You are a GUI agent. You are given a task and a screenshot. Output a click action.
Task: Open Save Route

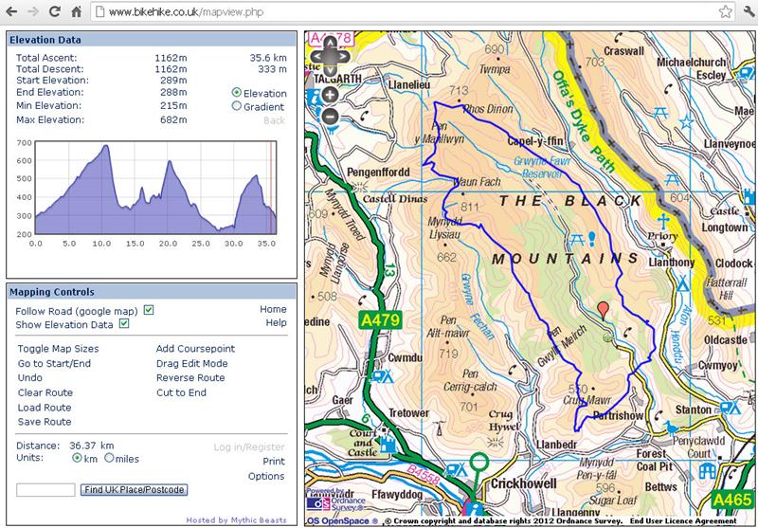pyautogui.click(x=44, y=422)
